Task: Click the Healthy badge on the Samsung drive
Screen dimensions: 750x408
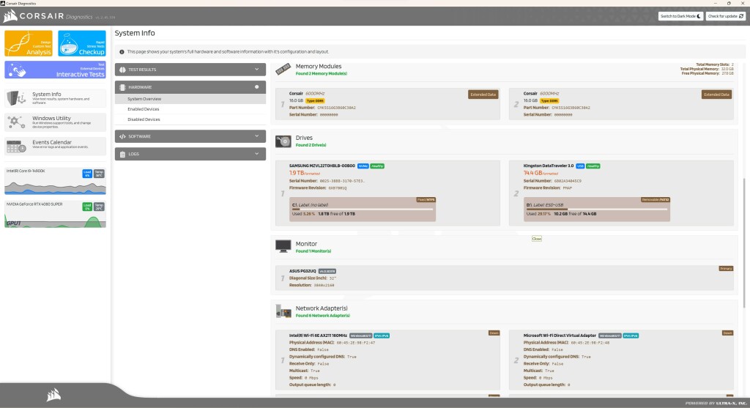Action: pos(377,166)
